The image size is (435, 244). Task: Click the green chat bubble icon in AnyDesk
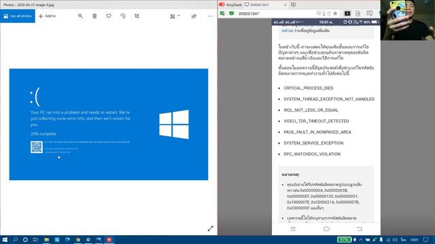click(x=231, y=14)
